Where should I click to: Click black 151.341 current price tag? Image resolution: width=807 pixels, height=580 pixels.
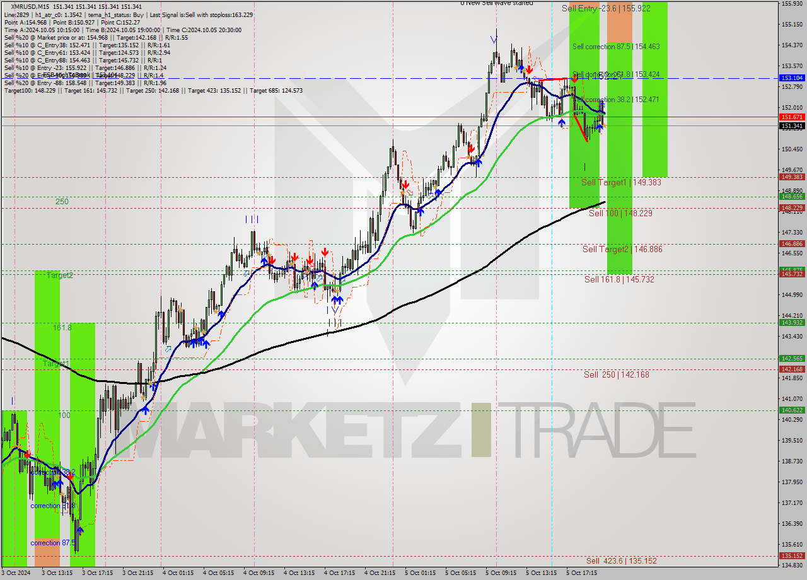click(x=792, y=126)
